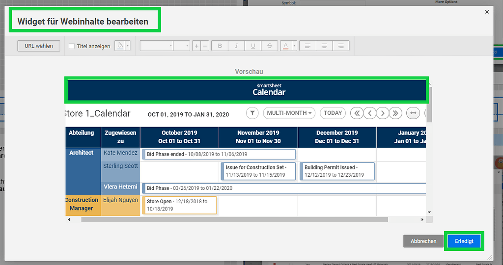Viewport: 503px width, 265px height.
Task: Align text center
Action: pos(324,46)
